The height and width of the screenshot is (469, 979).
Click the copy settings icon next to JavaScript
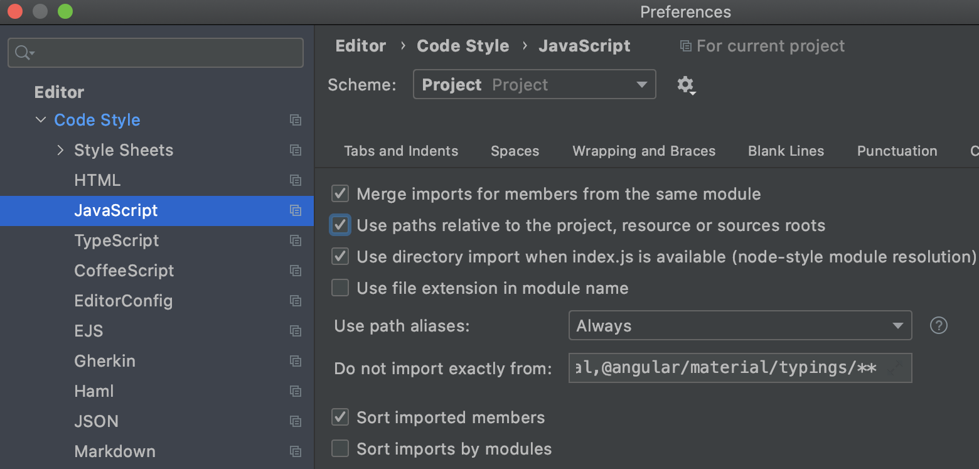click(x=296, y=211)
